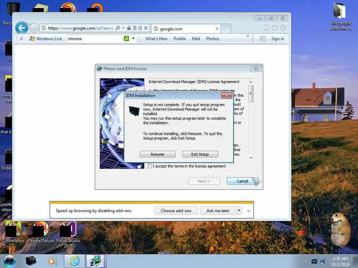Viewport: 358px width, 268px height.
Task: Close the Please read IDM license window
Action: (x=256, y=69)
